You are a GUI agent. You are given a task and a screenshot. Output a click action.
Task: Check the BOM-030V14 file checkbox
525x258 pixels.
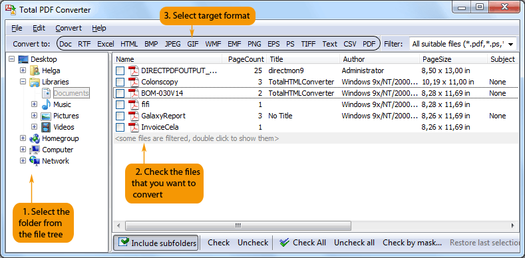coord(120,93)
